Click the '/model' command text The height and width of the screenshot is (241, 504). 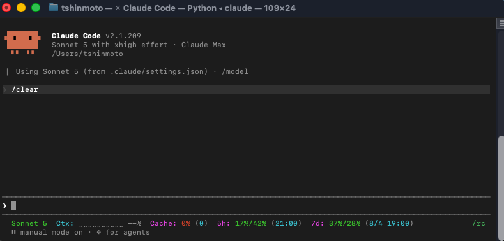235,71
